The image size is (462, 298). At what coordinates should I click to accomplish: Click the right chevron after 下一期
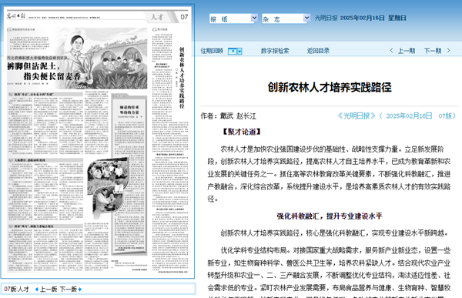tap(448, 51)
